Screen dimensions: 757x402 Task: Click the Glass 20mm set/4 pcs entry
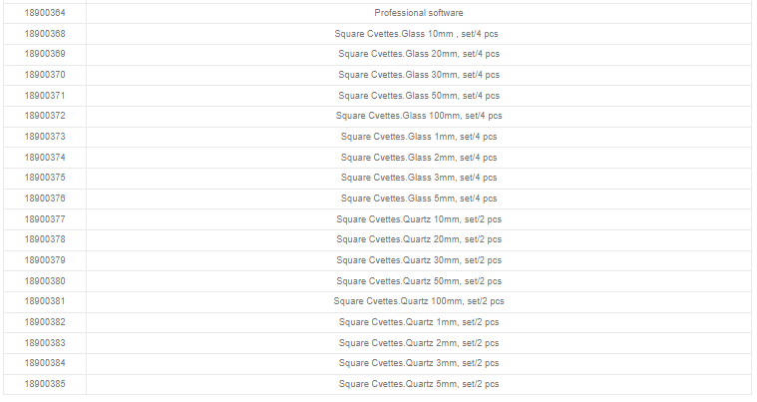tap(418, 54)
